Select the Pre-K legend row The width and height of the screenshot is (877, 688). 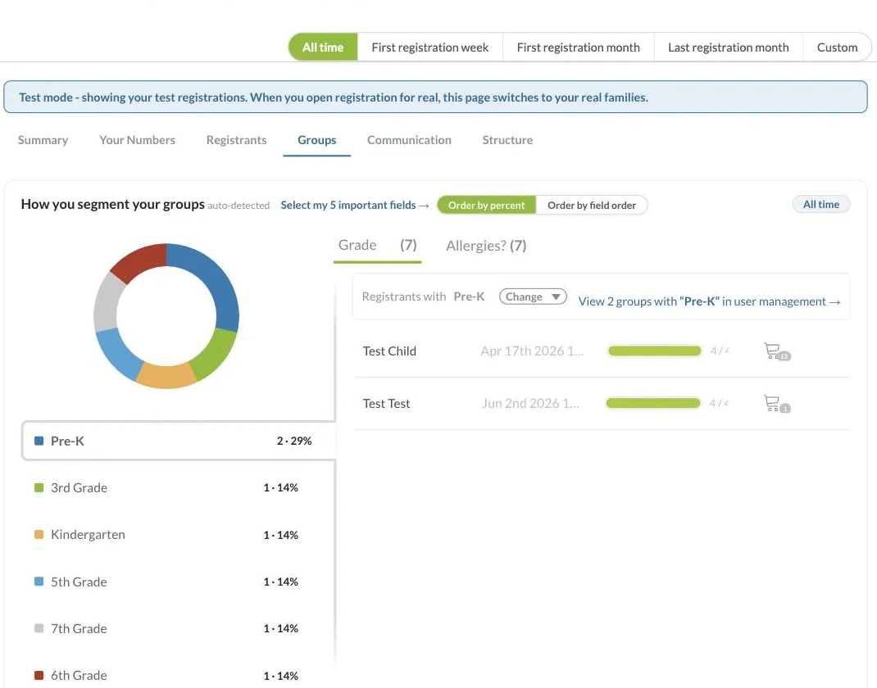[x=178, y=441]
